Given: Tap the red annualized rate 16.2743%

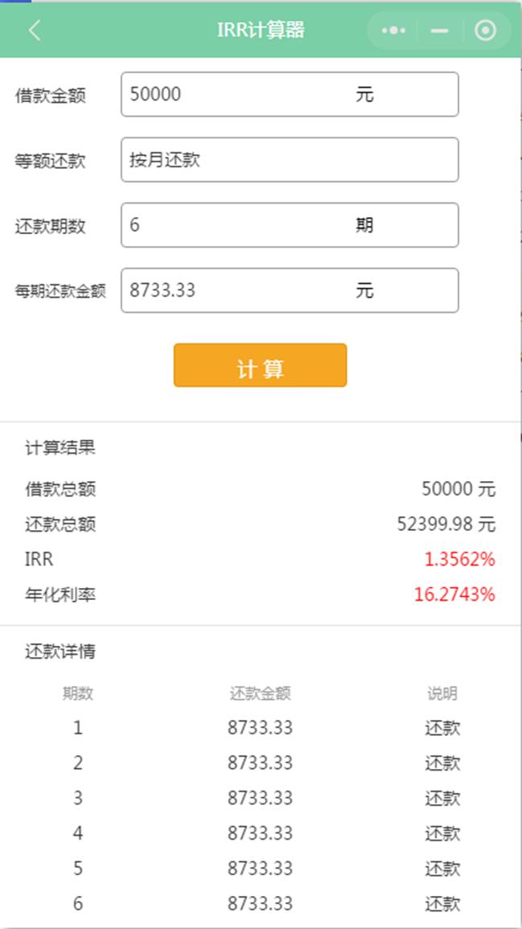Looking at the screenshot, I should [459, 596].
